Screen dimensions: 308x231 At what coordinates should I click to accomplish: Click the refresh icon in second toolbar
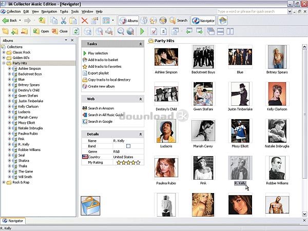76,31
